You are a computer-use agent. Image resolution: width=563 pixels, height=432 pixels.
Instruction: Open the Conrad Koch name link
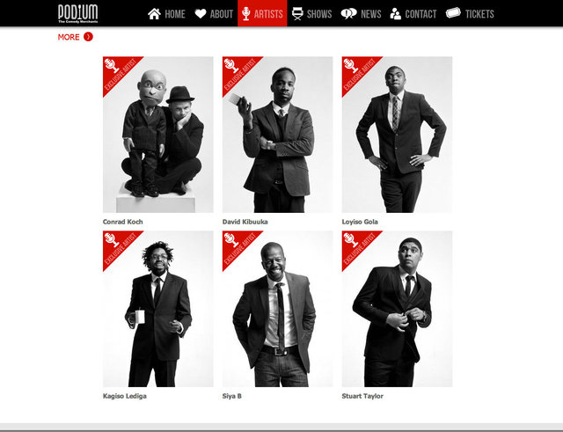(123, 222)
